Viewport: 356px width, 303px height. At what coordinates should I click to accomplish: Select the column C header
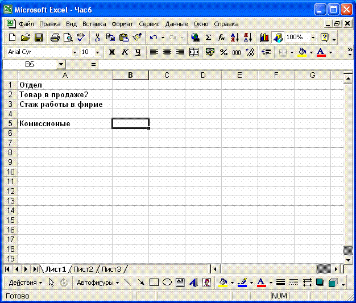(167, 75)
